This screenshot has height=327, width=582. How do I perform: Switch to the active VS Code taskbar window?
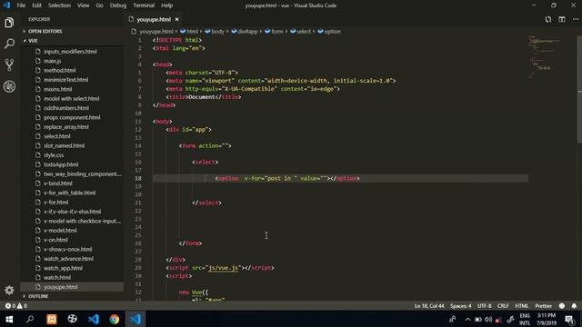135,319
